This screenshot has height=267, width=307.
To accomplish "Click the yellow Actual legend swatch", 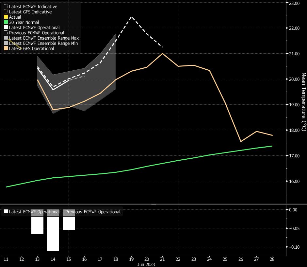I will 6,17.
